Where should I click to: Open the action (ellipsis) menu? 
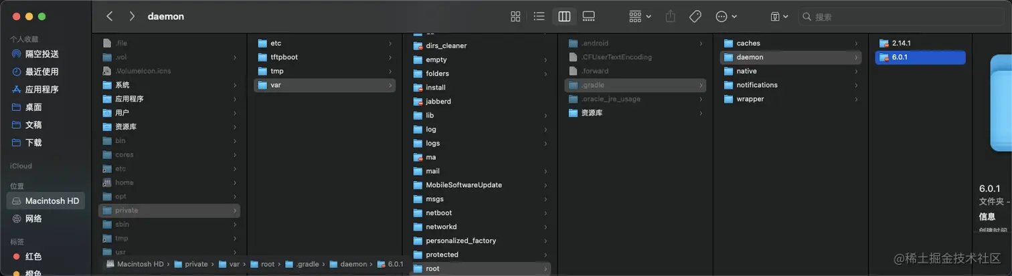click(726, 16)
